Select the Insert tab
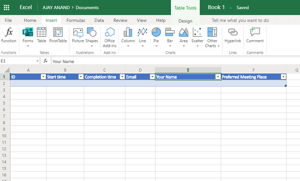 (x=51, y=20)
